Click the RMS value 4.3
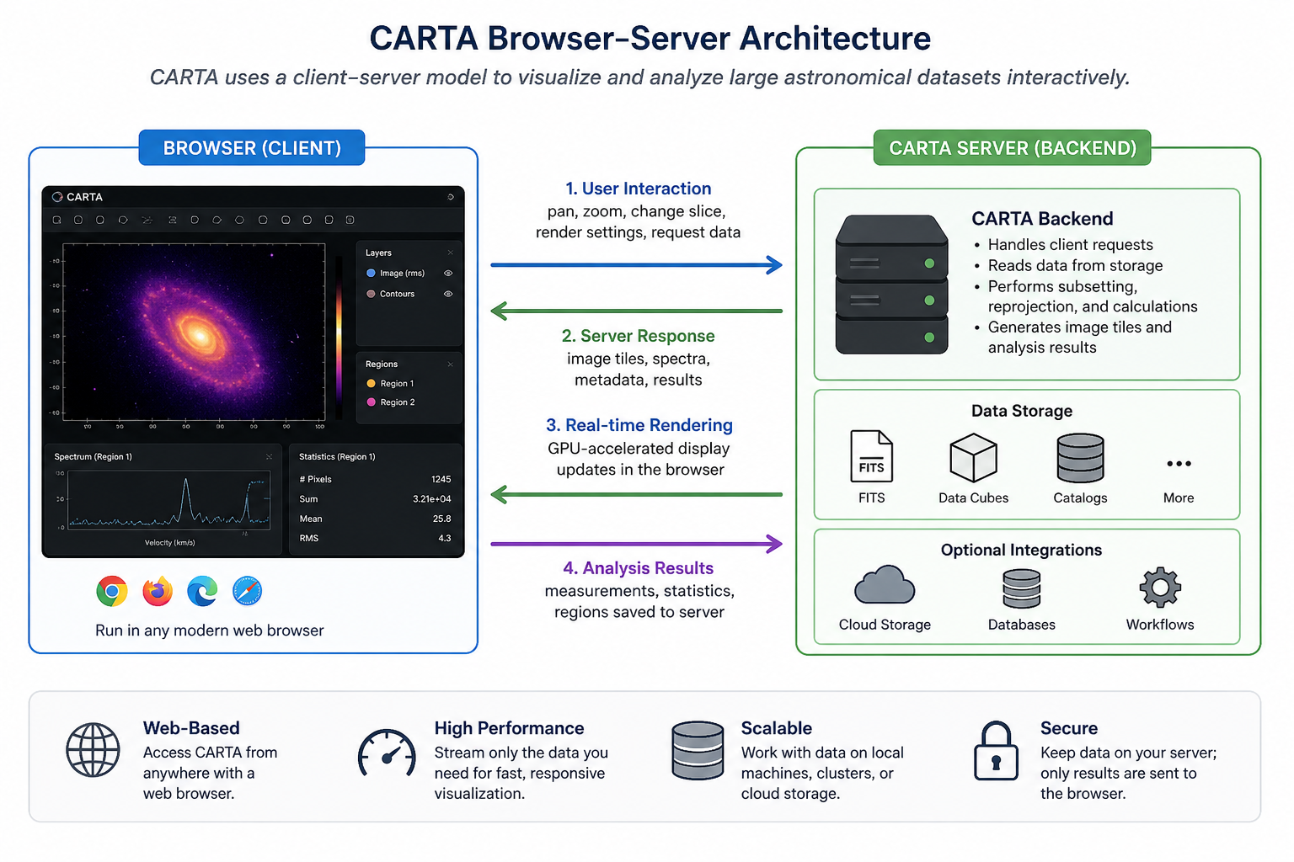The width and height of the screenshot is (1294, 862). (445, 539)
